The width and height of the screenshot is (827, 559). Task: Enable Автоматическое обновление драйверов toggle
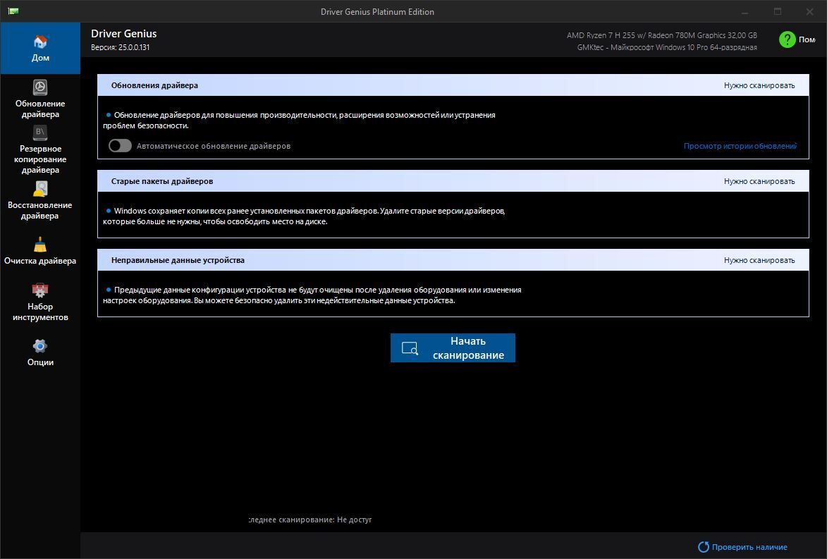click(120, 146)
